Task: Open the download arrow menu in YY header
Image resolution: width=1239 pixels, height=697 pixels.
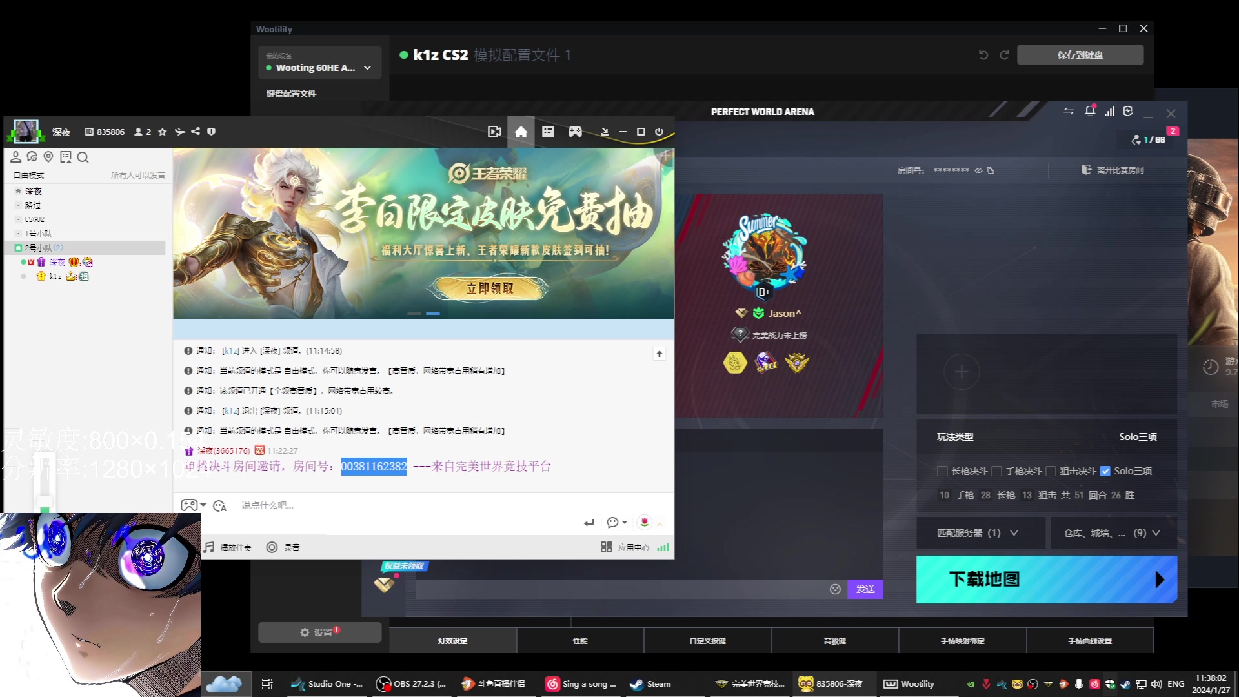Action: tap(605, 132)
